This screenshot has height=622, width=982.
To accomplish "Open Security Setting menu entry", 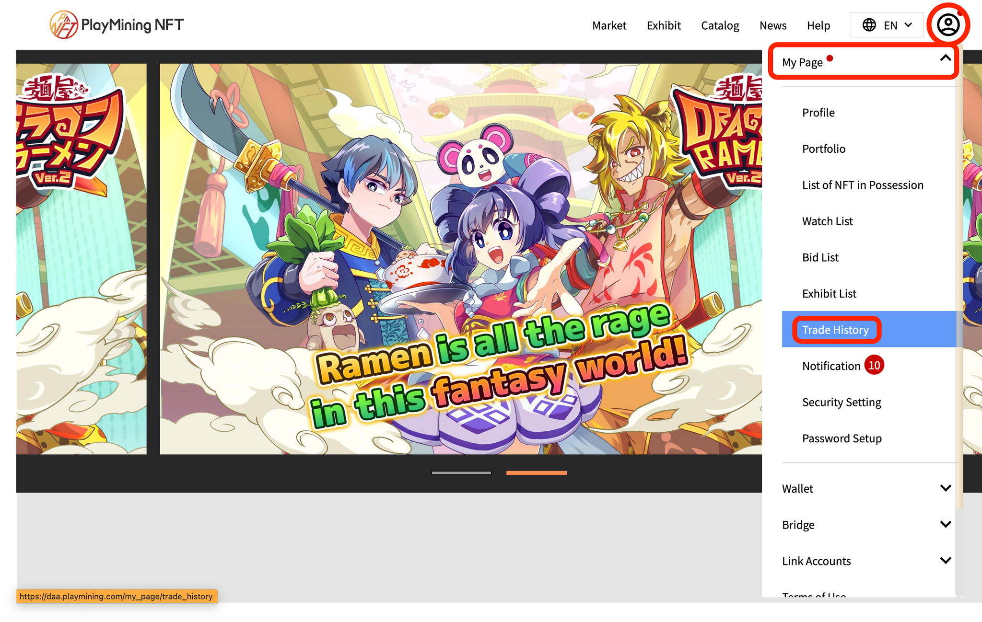I will pyautogui.click(x=842, y=402).
